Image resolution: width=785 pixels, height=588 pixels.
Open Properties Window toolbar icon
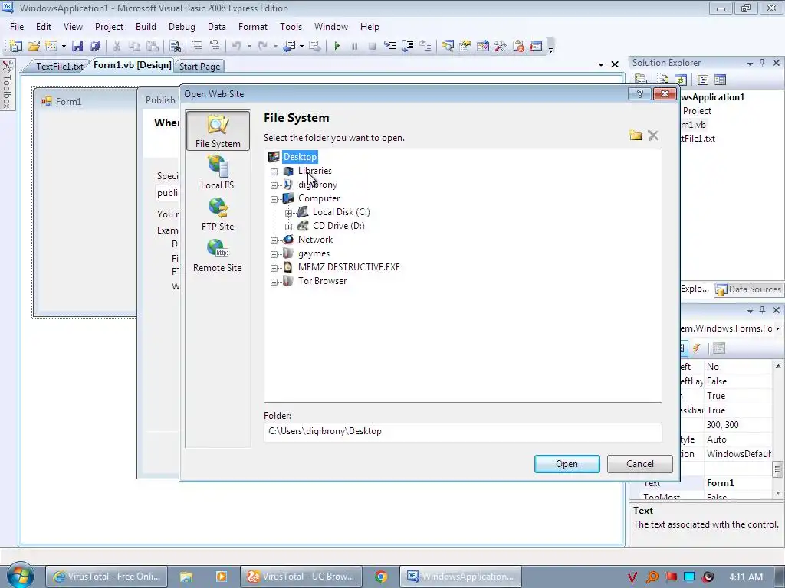click(465, 47)
